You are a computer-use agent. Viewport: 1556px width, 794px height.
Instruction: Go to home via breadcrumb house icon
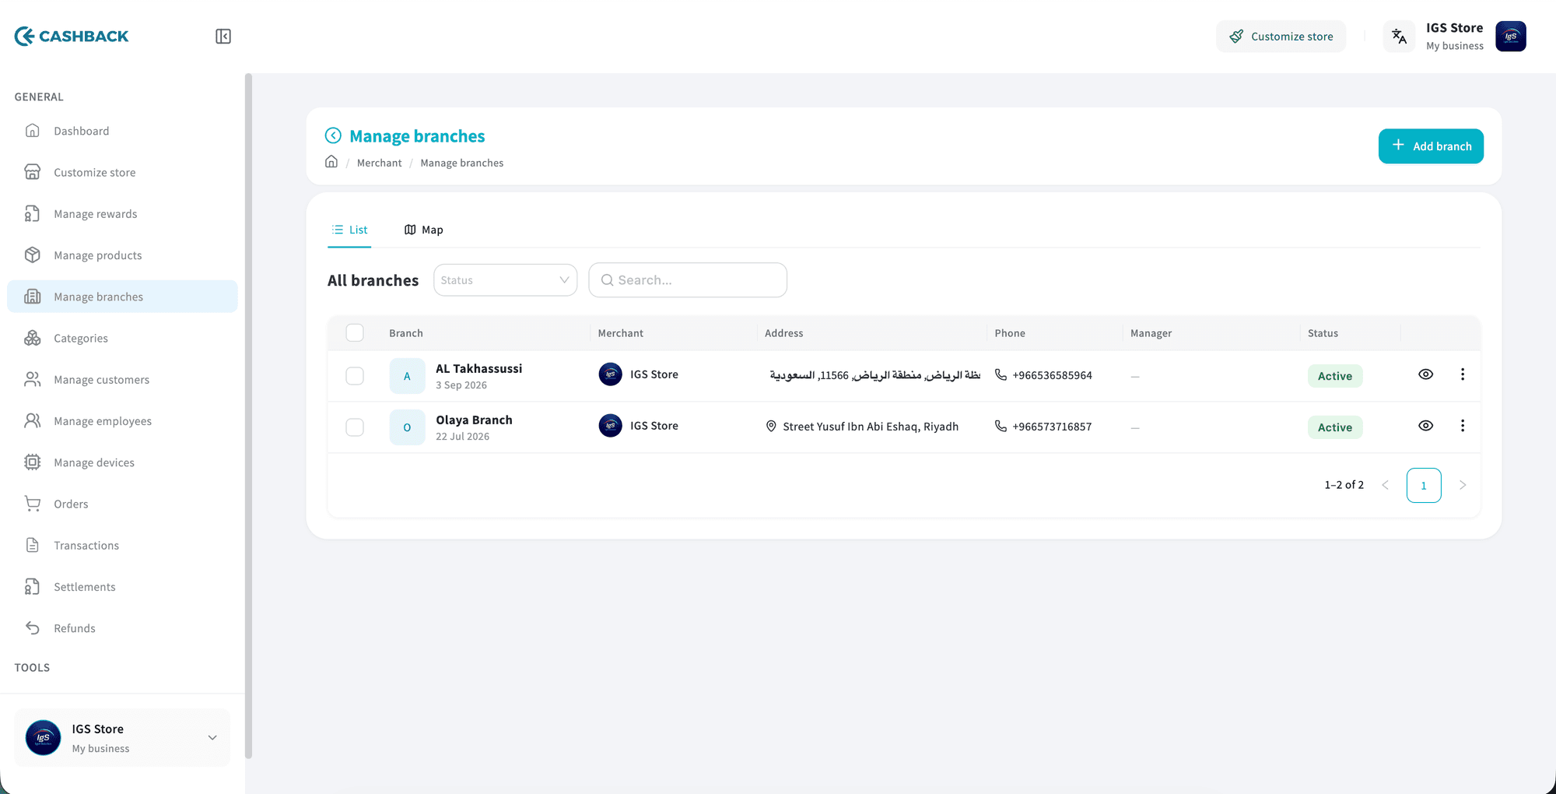coord(331,162)
